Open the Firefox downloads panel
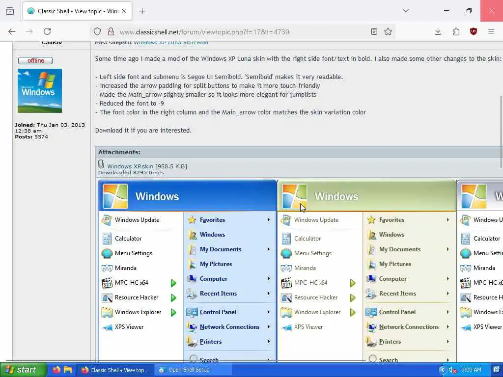Image resolution: width=503 pixels, height=377 pixels. coord(438,31)
